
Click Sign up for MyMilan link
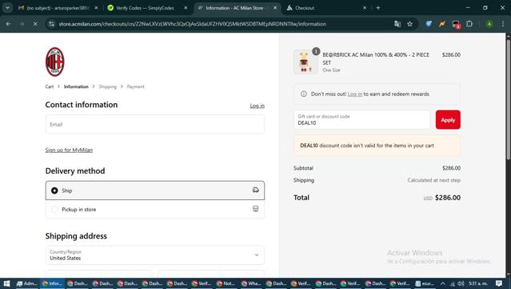point(69,150)
